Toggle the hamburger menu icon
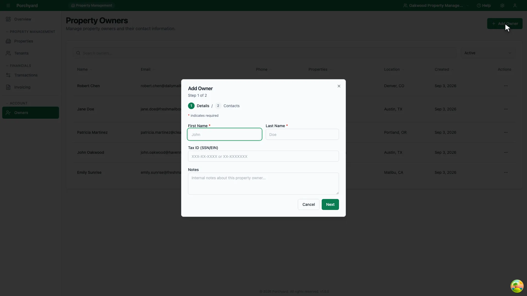The width and height of the screenshot is (527, 296). pos(8,5)
